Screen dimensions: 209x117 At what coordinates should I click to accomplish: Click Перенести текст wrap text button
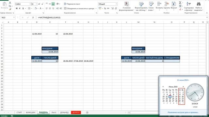[x=72, y=4]
